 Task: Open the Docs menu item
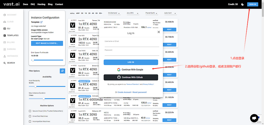tap(25, 5)
